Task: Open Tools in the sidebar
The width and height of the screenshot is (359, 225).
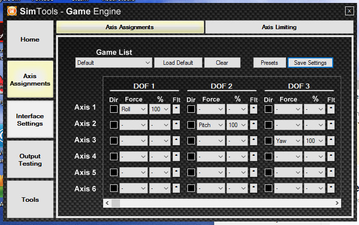Action: pos(30,199)
